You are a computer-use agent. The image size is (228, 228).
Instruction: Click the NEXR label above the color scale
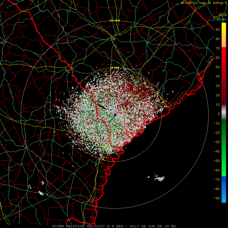(x=223, y=15)
